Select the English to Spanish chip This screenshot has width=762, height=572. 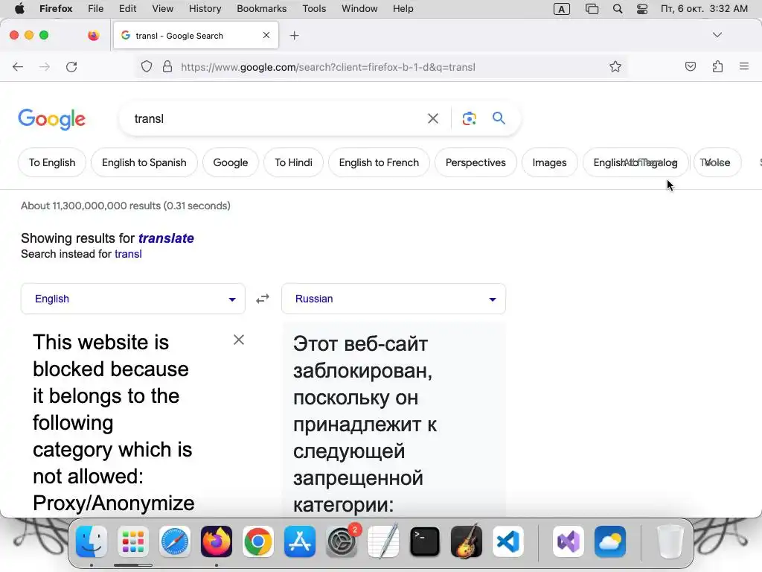pyautogui.click(x=144, y=162)
